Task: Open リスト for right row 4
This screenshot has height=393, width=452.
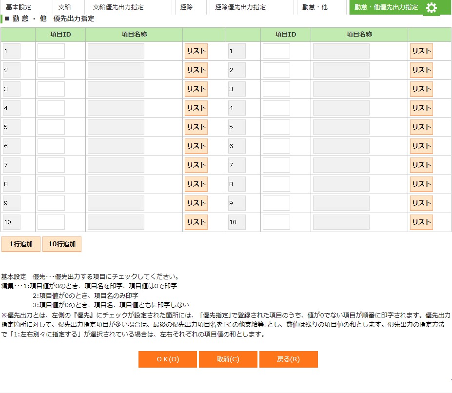Action: tap(421, 108)
